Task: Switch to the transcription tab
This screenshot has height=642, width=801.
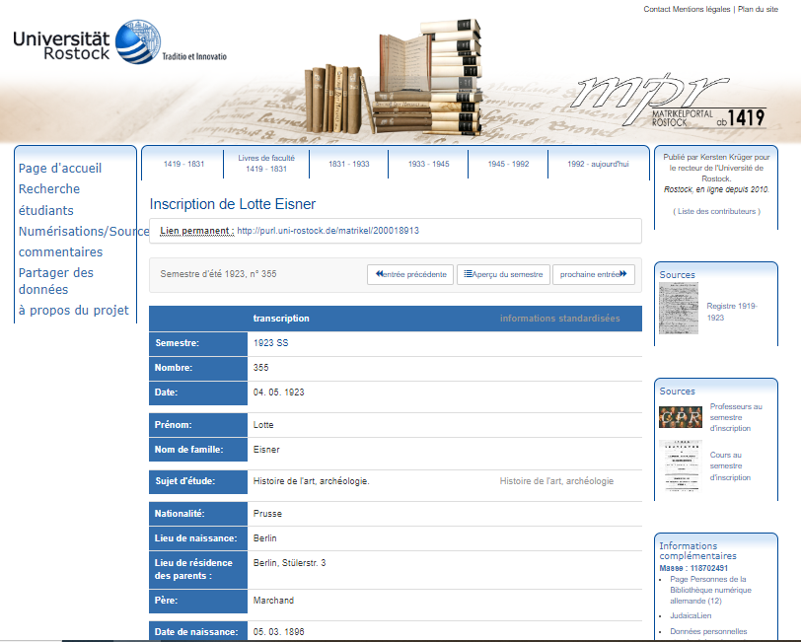Action: click(281, 319)
